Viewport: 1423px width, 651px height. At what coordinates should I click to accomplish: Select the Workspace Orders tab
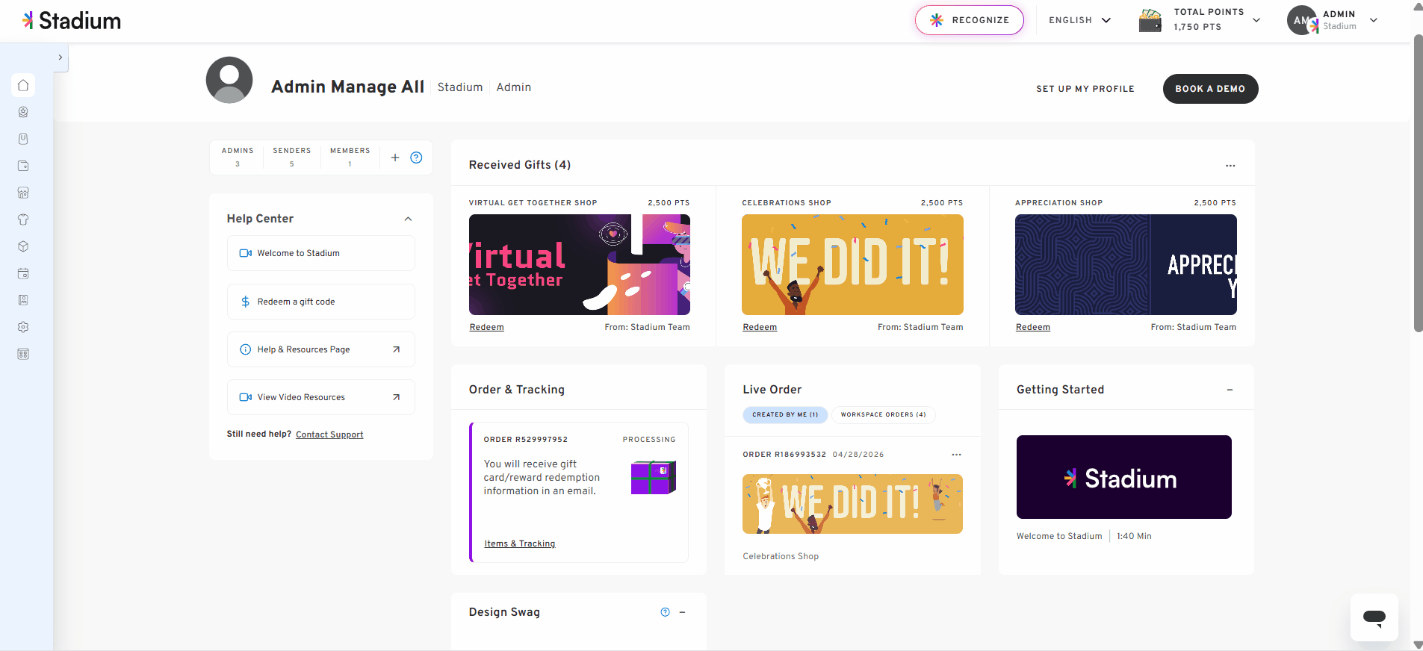(x=883, y=414)
